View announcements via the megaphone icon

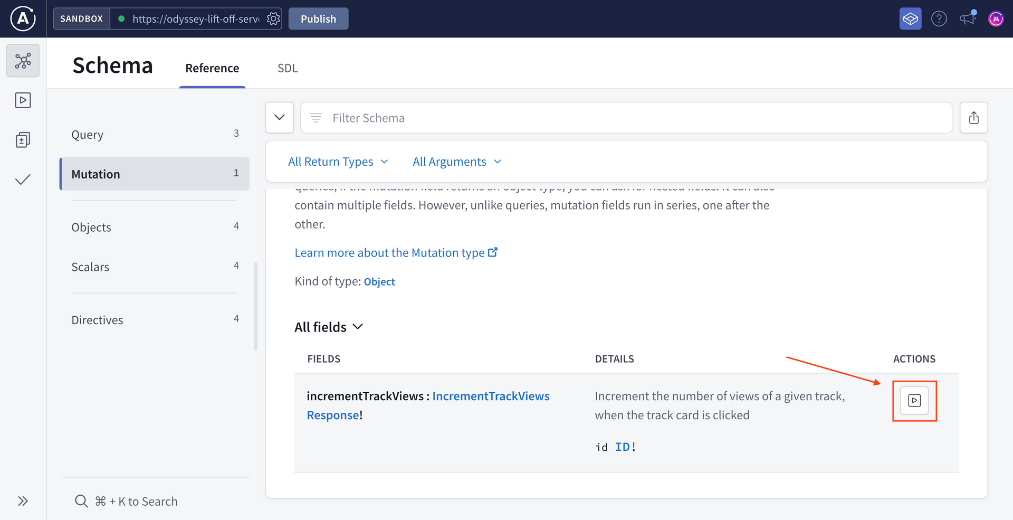point(967,18)
